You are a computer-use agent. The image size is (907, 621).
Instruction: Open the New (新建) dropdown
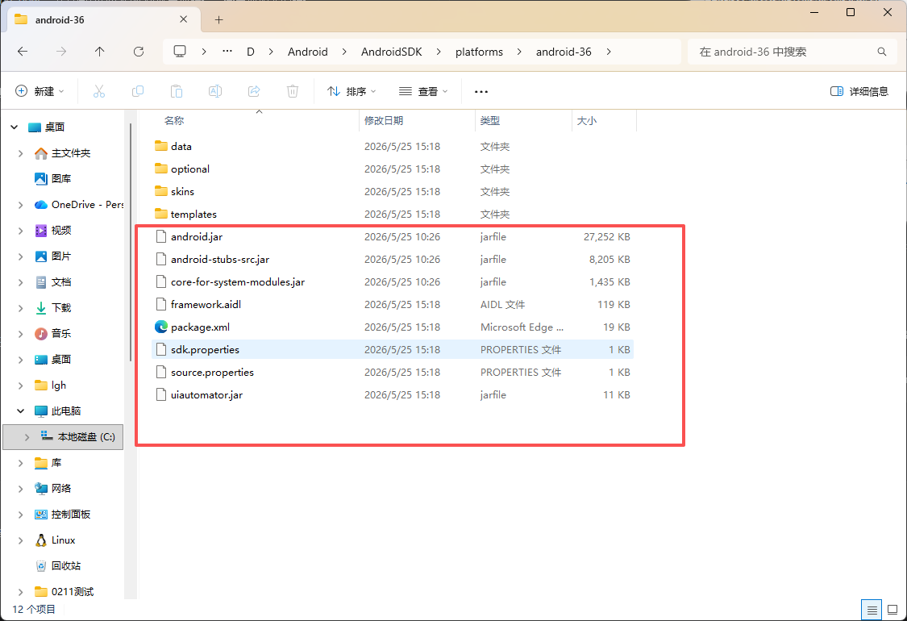tap(40, 91)
